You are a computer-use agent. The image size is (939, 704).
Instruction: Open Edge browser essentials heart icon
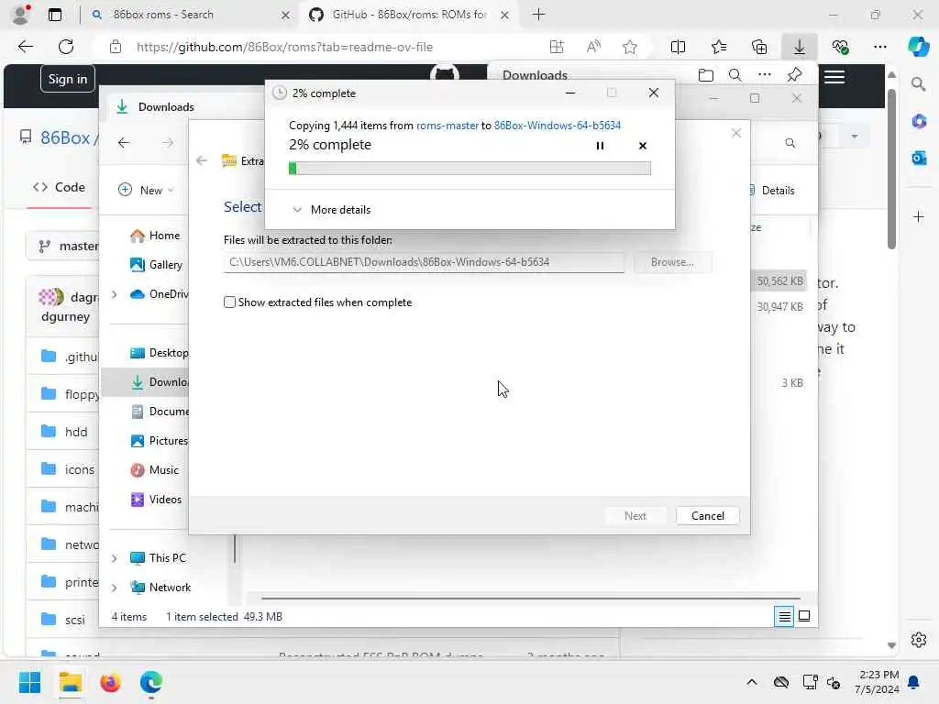[840, 47]
